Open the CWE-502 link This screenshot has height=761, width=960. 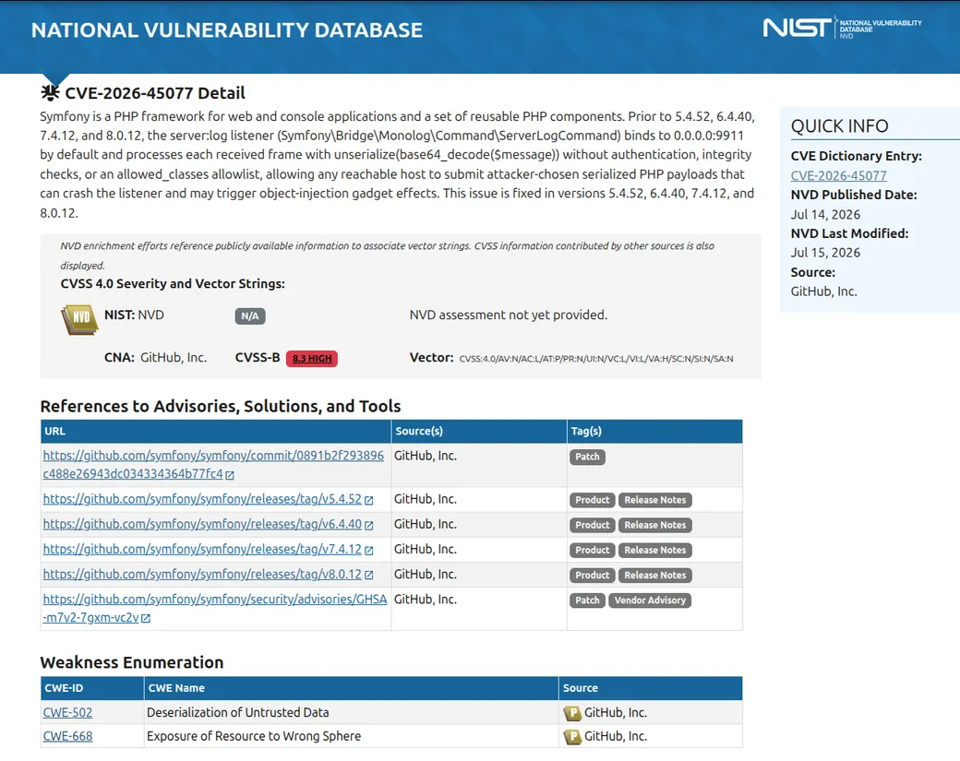[67, 713]
